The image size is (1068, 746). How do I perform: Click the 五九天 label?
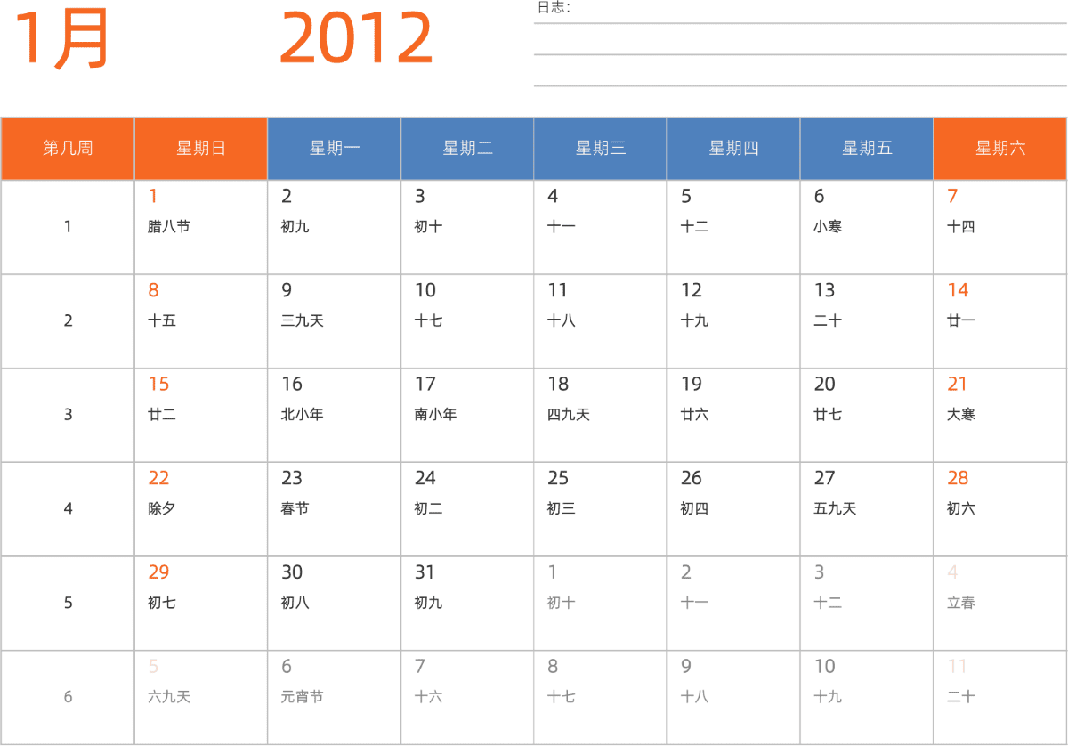835,509
